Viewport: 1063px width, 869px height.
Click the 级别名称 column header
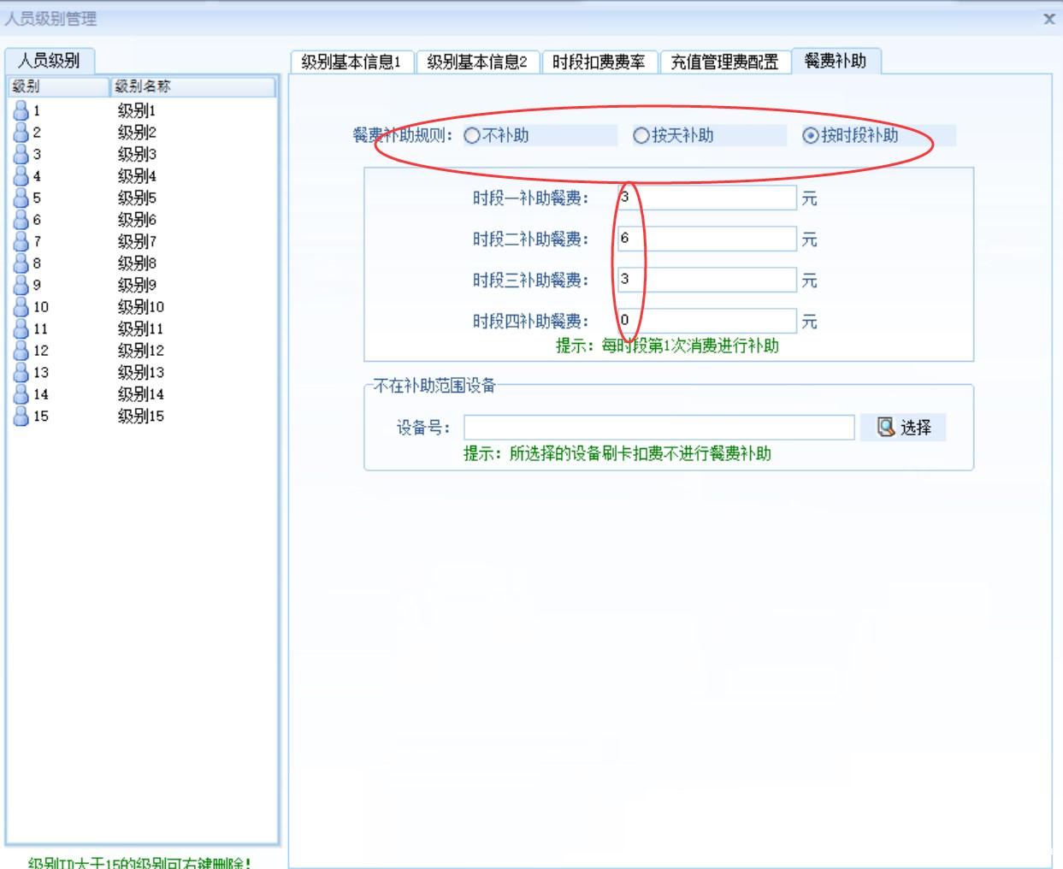click(x=192, y=86)
